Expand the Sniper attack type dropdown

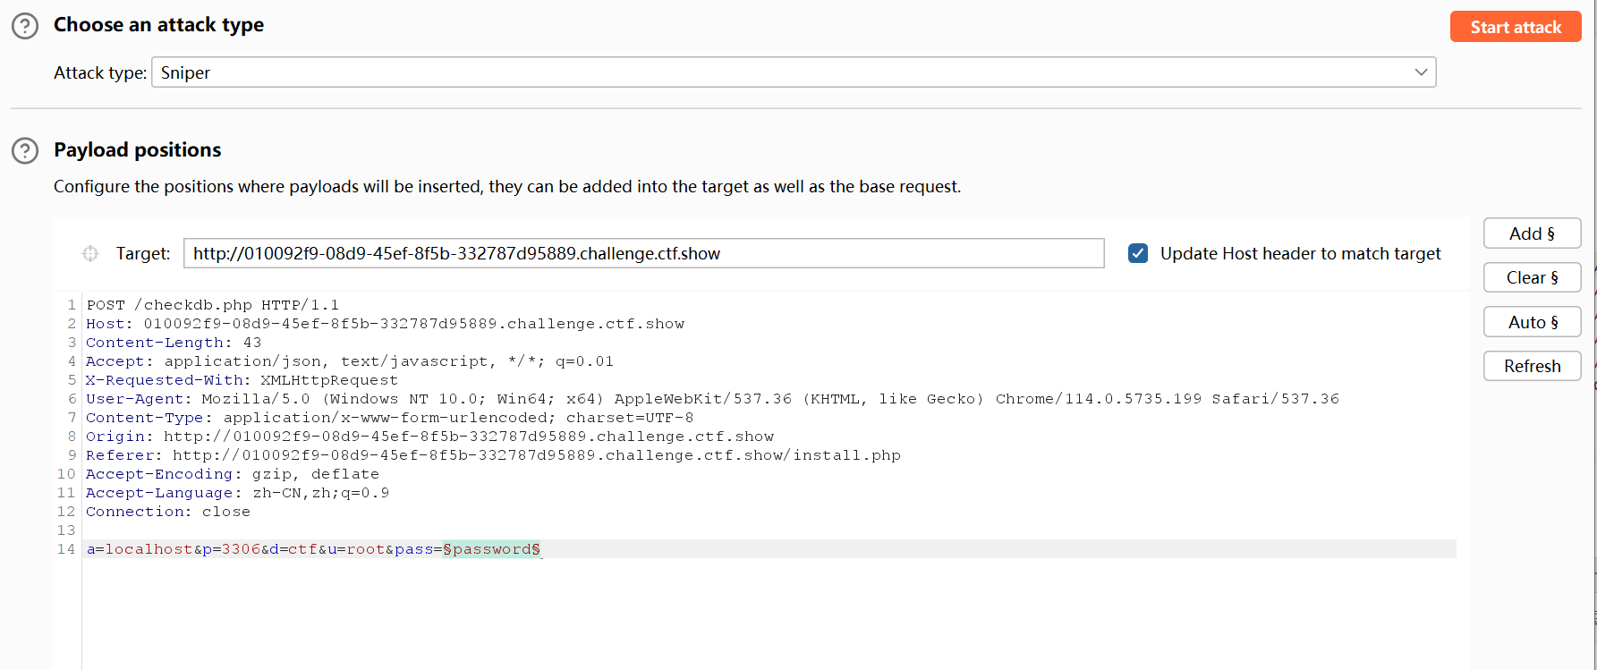coord(1420,72)
